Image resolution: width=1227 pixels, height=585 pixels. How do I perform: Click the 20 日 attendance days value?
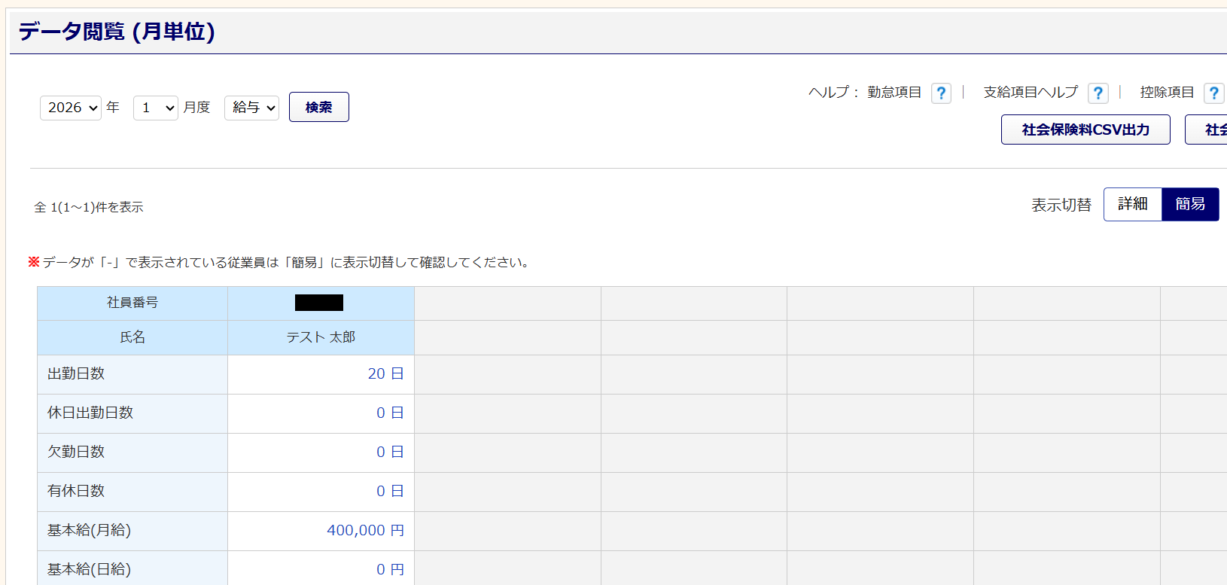coord(385,374)
